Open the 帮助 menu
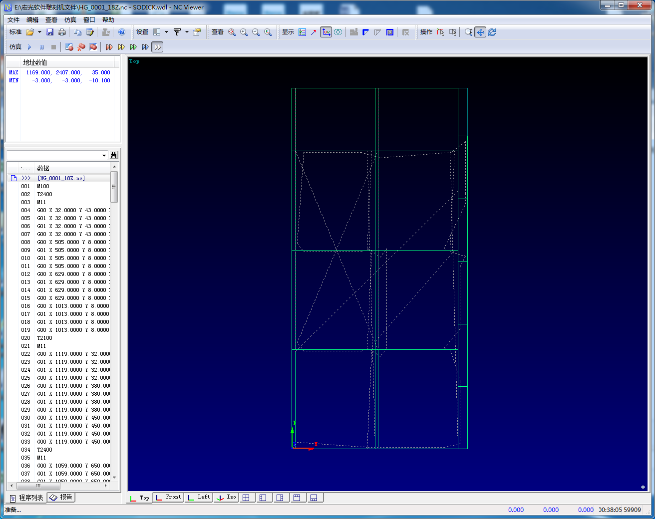 pos(108,20)
